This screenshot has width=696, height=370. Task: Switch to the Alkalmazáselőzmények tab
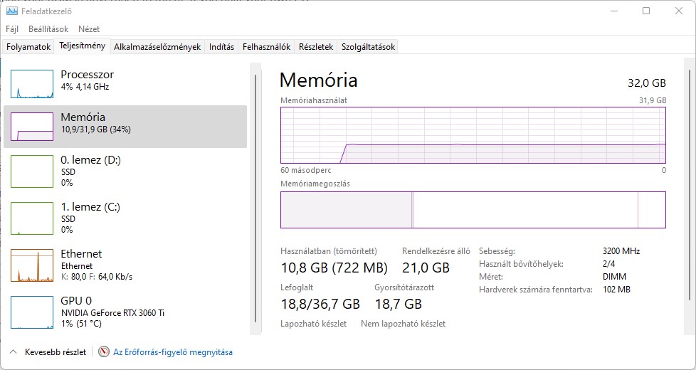[x=157, y=47]
